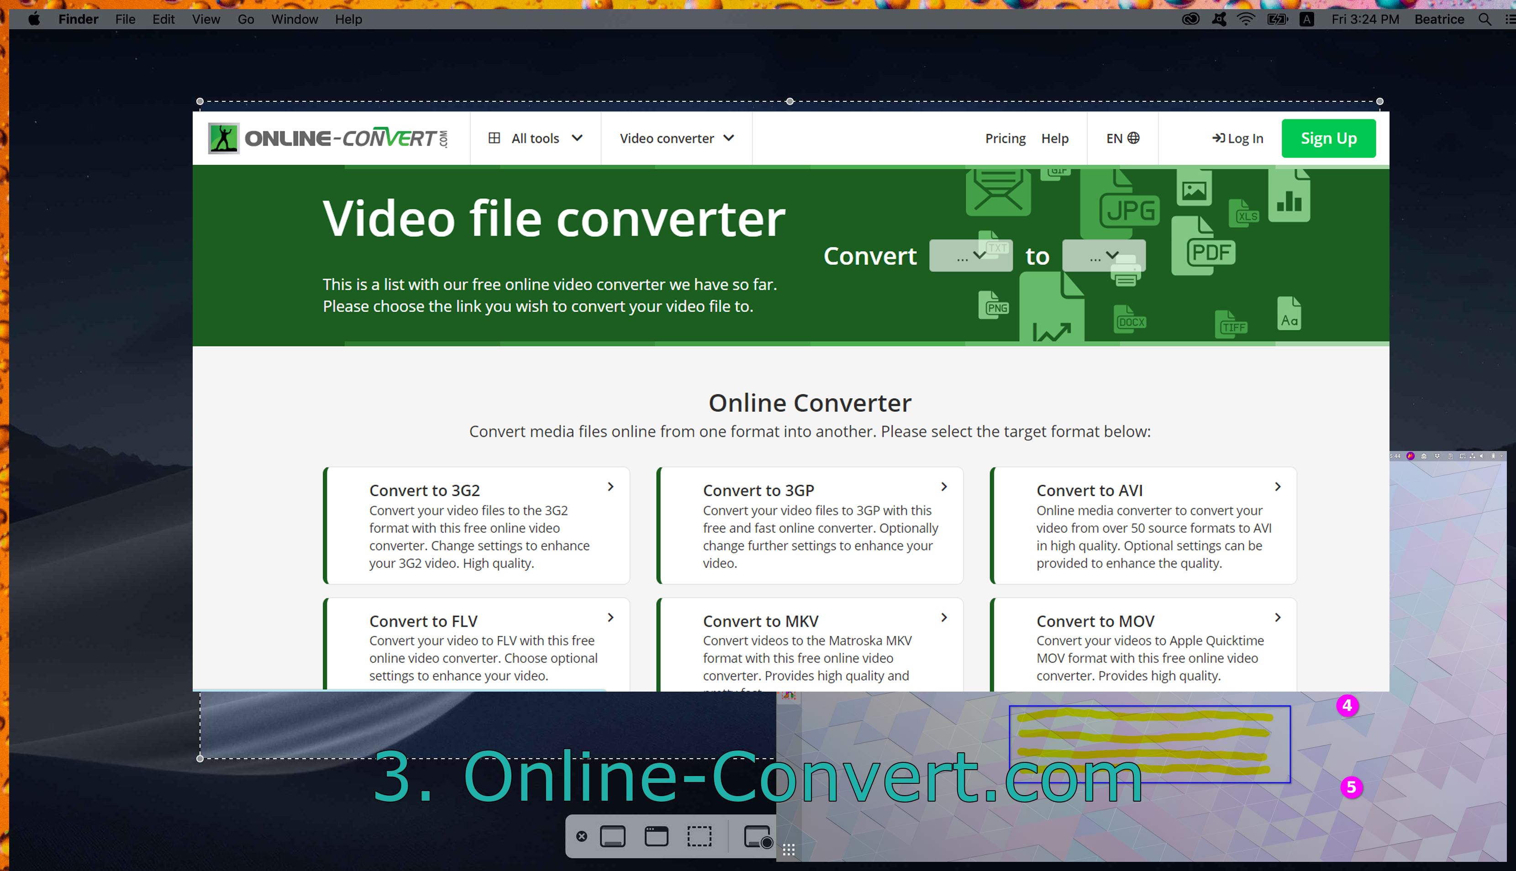The image size is (1516, 871).
Task: Click the Online-Convert logo
Action: (x=328, y=138)
